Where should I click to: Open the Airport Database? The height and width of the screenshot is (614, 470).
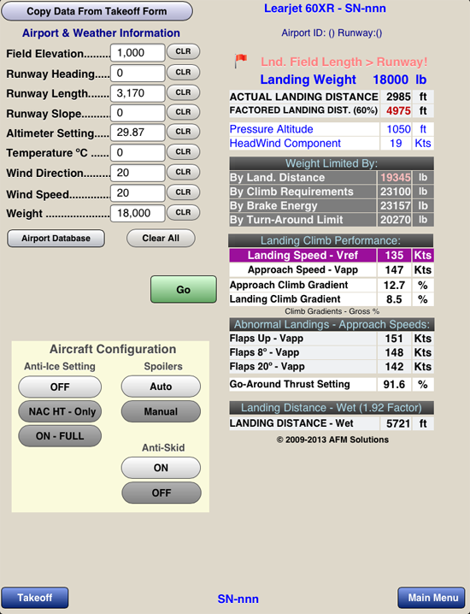(56, 238)
